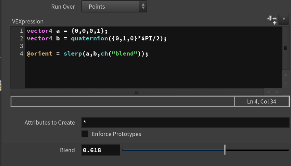Click the empty error message field
This screenshot has width=291, height=166.
pyautogui.click(x=123, y=101)
